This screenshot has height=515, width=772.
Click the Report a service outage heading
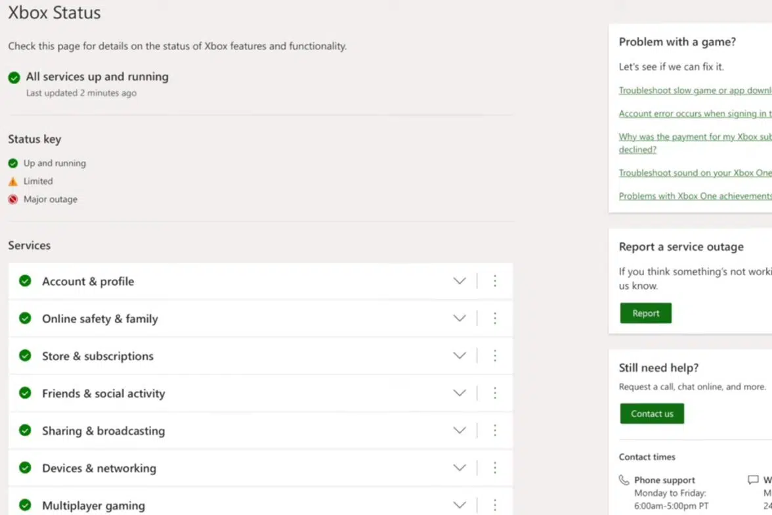click(681, 247)
